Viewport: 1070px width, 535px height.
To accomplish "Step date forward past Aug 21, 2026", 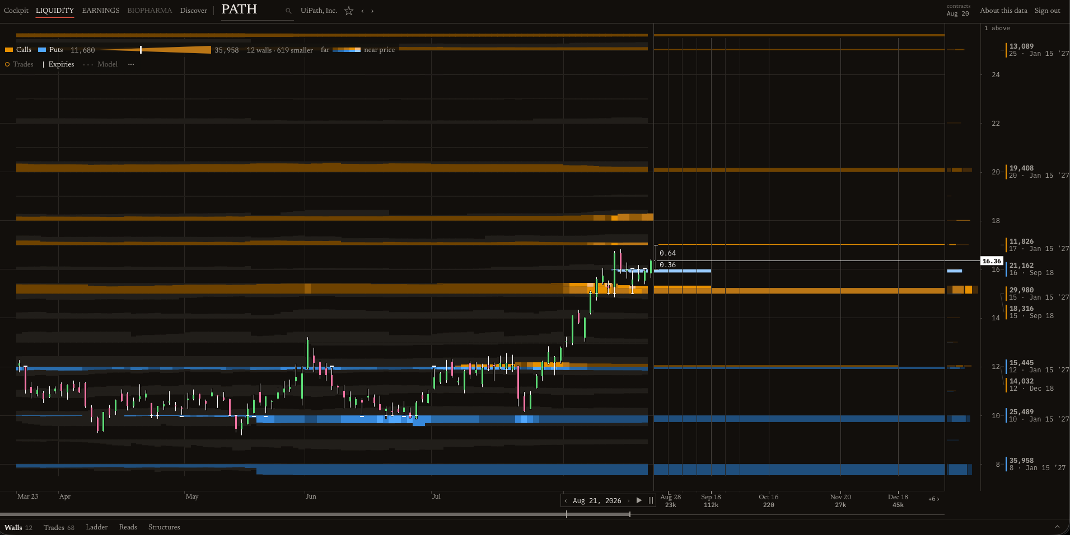I will tap(628, 501).
